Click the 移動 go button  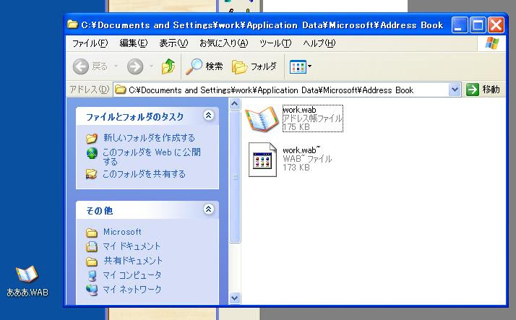coord(483,90)
